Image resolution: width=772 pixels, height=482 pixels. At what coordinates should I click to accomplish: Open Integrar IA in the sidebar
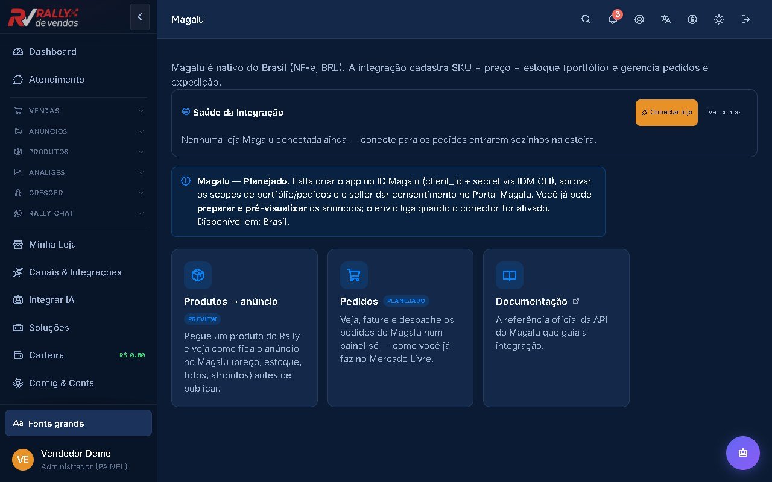click(x=78, y=300)
